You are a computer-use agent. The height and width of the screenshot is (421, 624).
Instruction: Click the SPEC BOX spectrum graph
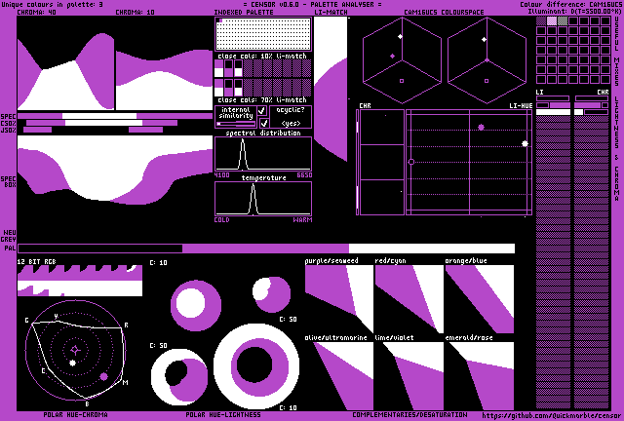pos(115,170)
